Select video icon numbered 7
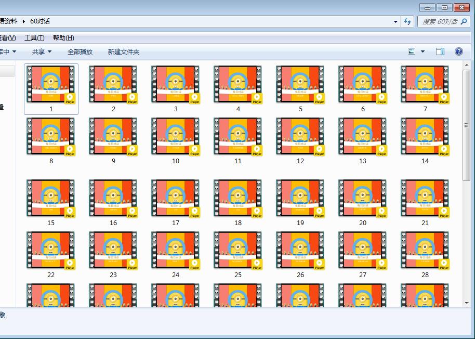This screenshot has width=475, height=339. coord(425,85)
